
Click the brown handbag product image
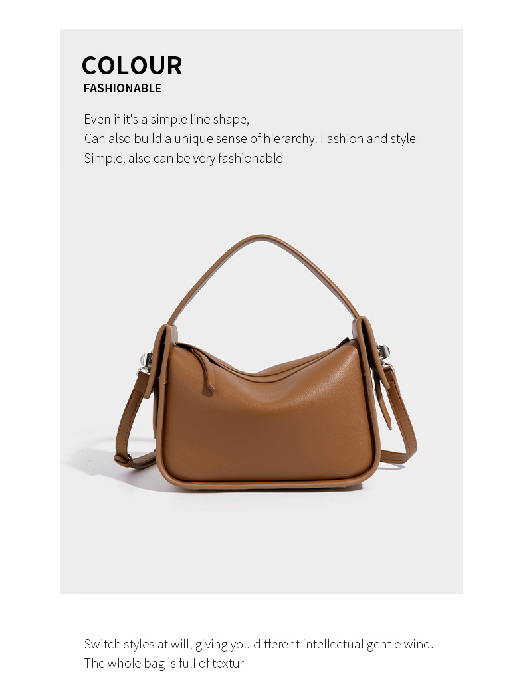[x=265, y=362]
